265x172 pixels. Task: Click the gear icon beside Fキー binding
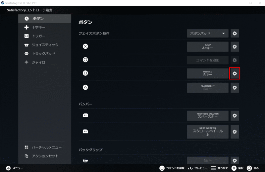click(235, 161)
